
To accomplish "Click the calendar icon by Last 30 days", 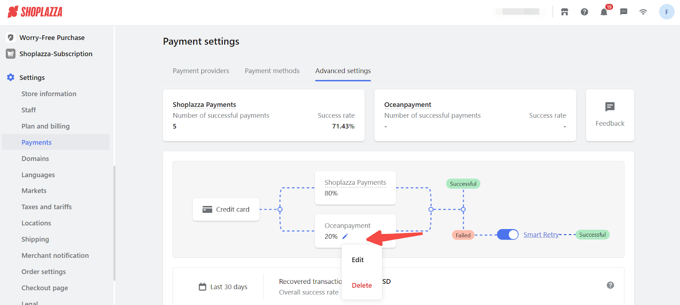I will point(203,287).
